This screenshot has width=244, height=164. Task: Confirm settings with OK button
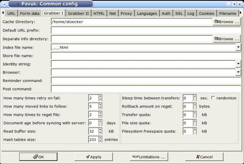(x=38, y=157)
